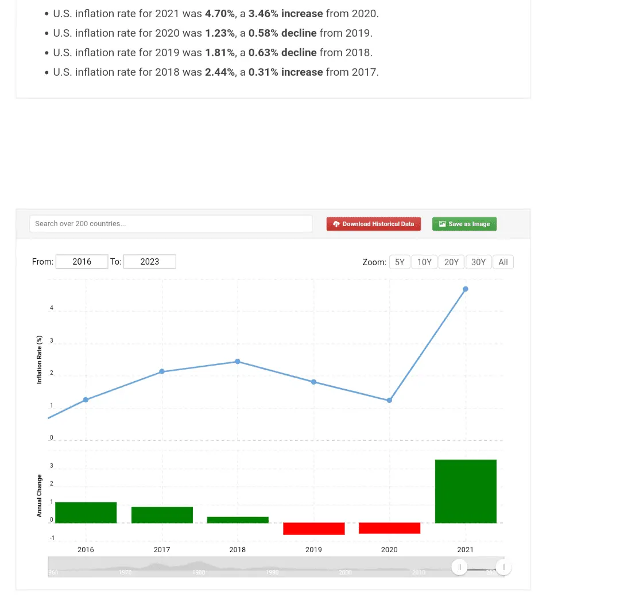Click the red 2020 annual change bar
The image size is (620, 601).
coord(389,528)
